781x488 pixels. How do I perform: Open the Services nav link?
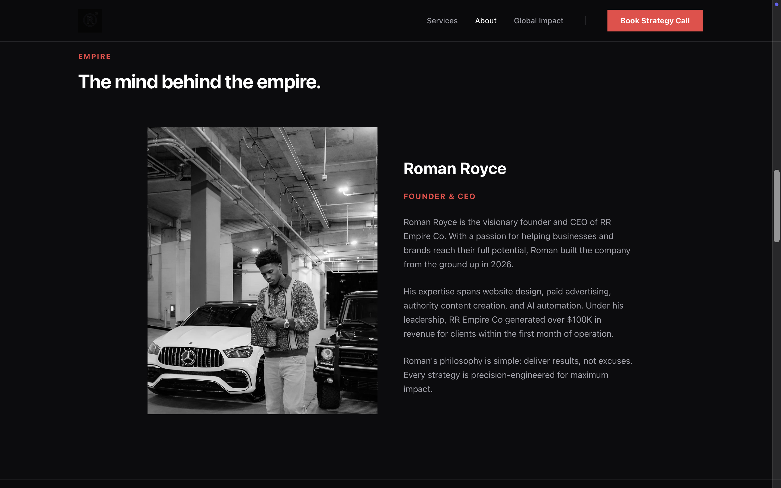click(x=442, y=21)
